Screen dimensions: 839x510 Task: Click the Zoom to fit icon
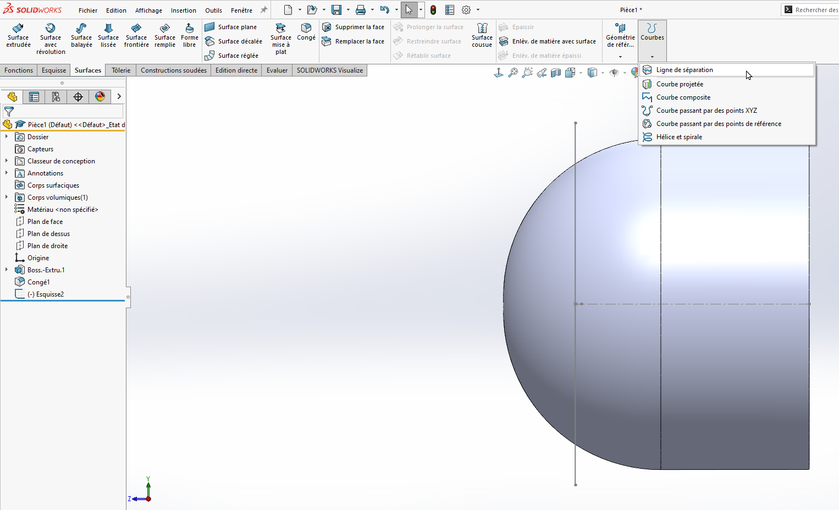point(513,73)
